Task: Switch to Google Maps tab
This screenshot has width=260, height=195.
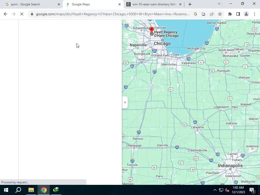Action: pos(93,4)
